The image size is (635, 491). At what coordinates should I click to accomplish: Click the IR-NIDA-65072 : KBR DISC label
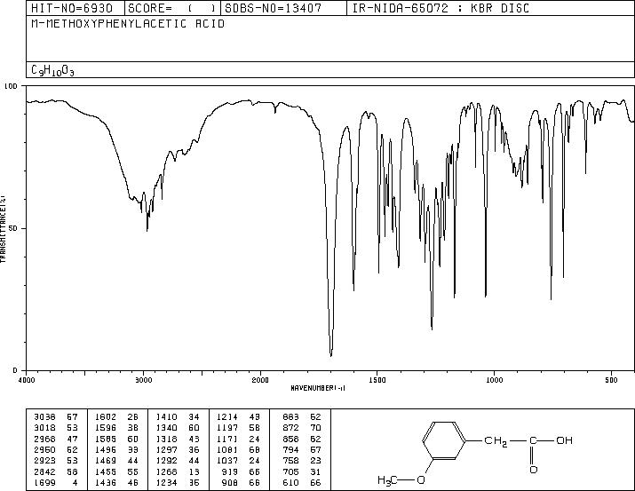coord(441,8)
